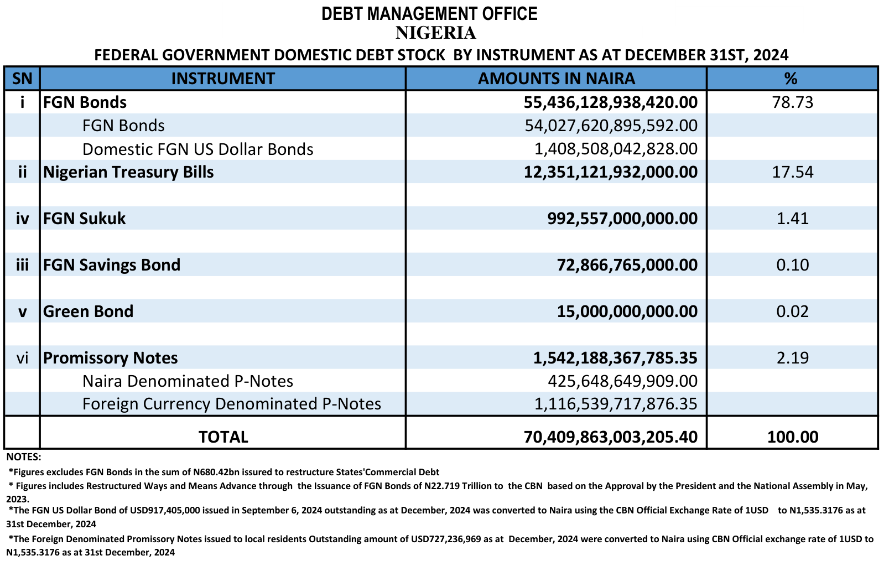This screenshot has height=566, width=889.
Task: Click the amount 1,116,539,717,876.35
Action: coord(616,404)
